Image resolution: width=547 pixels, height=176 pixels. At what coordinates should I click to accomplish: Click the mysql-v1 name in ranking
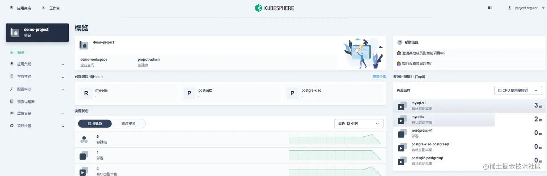(x=419, y=103)
